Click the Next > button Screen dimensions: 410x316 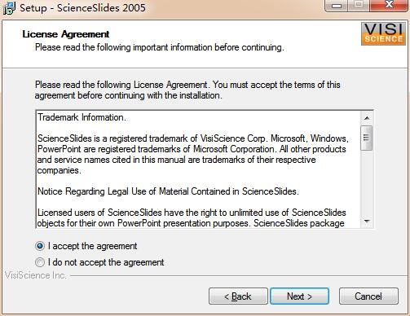[299, 296]
